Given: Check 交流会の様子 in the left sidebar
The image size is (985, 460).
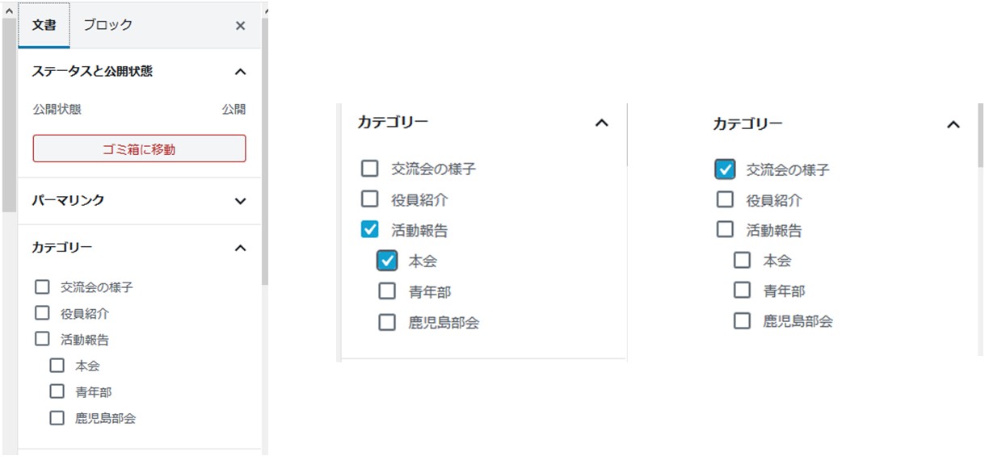Looking at the screenshot, I should point(42,286).
